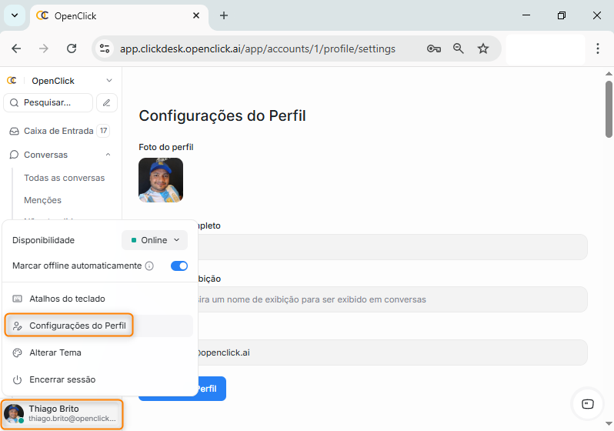Viewport: 614px width, 431px height.
Task: Reload the page with the refresh icon
Action: (72, 48)
